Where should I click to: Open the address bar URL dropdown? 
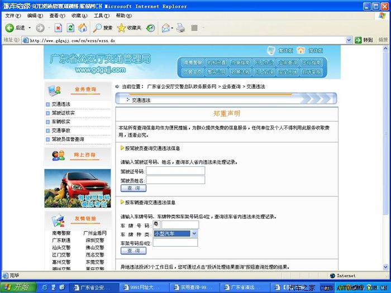click(x=350, y=40)
